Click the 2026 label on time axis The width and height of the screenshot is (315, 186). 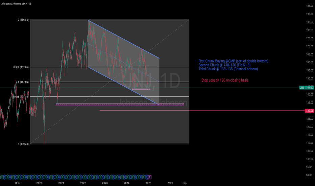point(170,183)
